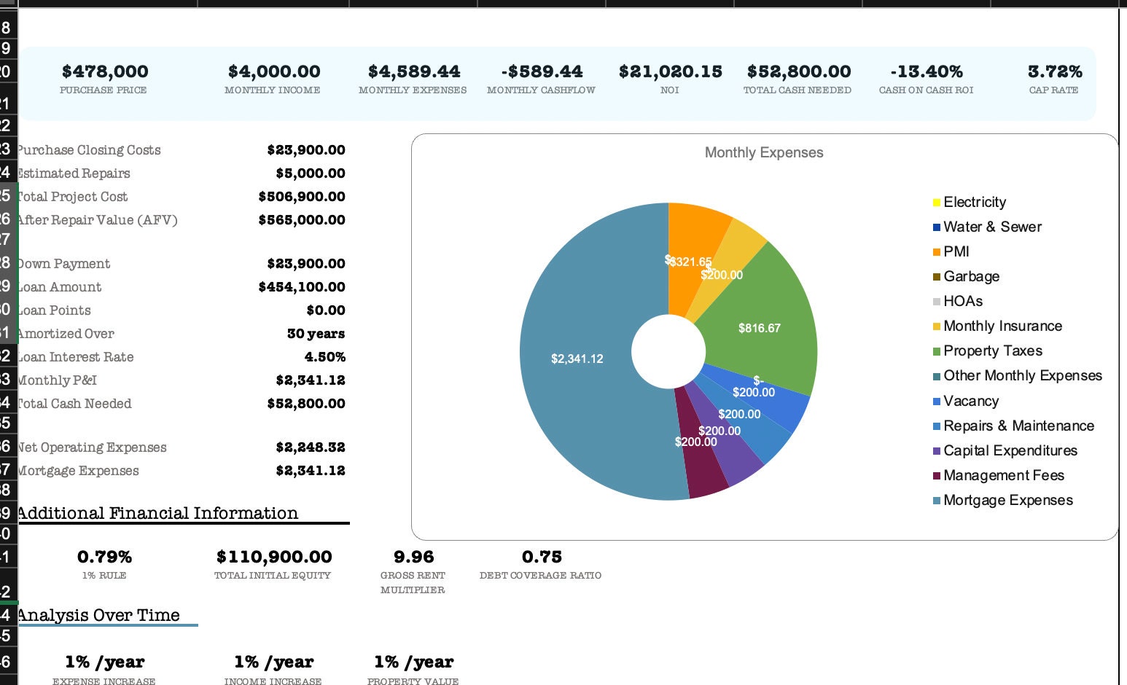
Task: Click the 30 years Amortized Over cell
Action: (x=316, y=333)
